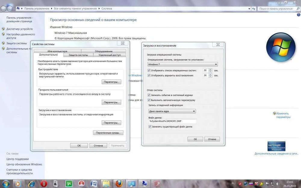Click the speaker program icon in taskbar
This screenshot has width=301, height=188.
(x=55, y=184)
